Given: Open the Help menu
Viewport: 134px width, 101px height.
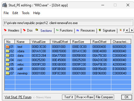Looking at the screenshot, I should 37,13.
